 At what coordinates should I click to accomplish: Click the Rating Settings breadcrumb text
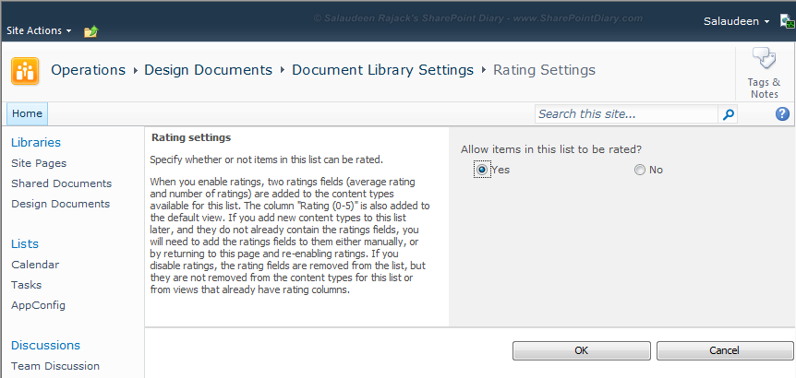tap(544, 70)
